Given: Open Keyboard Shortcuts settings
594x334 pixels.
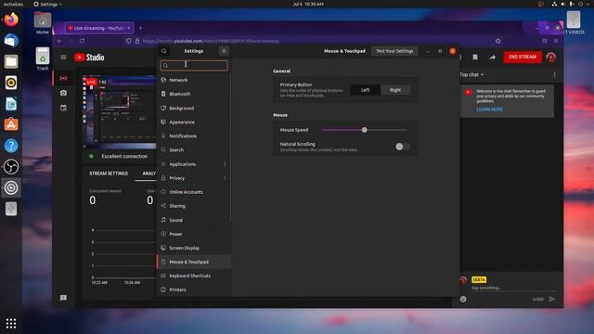Looking at the screenshot, I should click(x=194, y=276).
